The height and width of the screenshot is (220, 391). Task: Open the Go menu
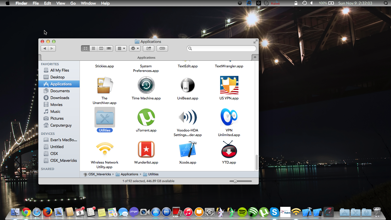[x=73, y=3]
